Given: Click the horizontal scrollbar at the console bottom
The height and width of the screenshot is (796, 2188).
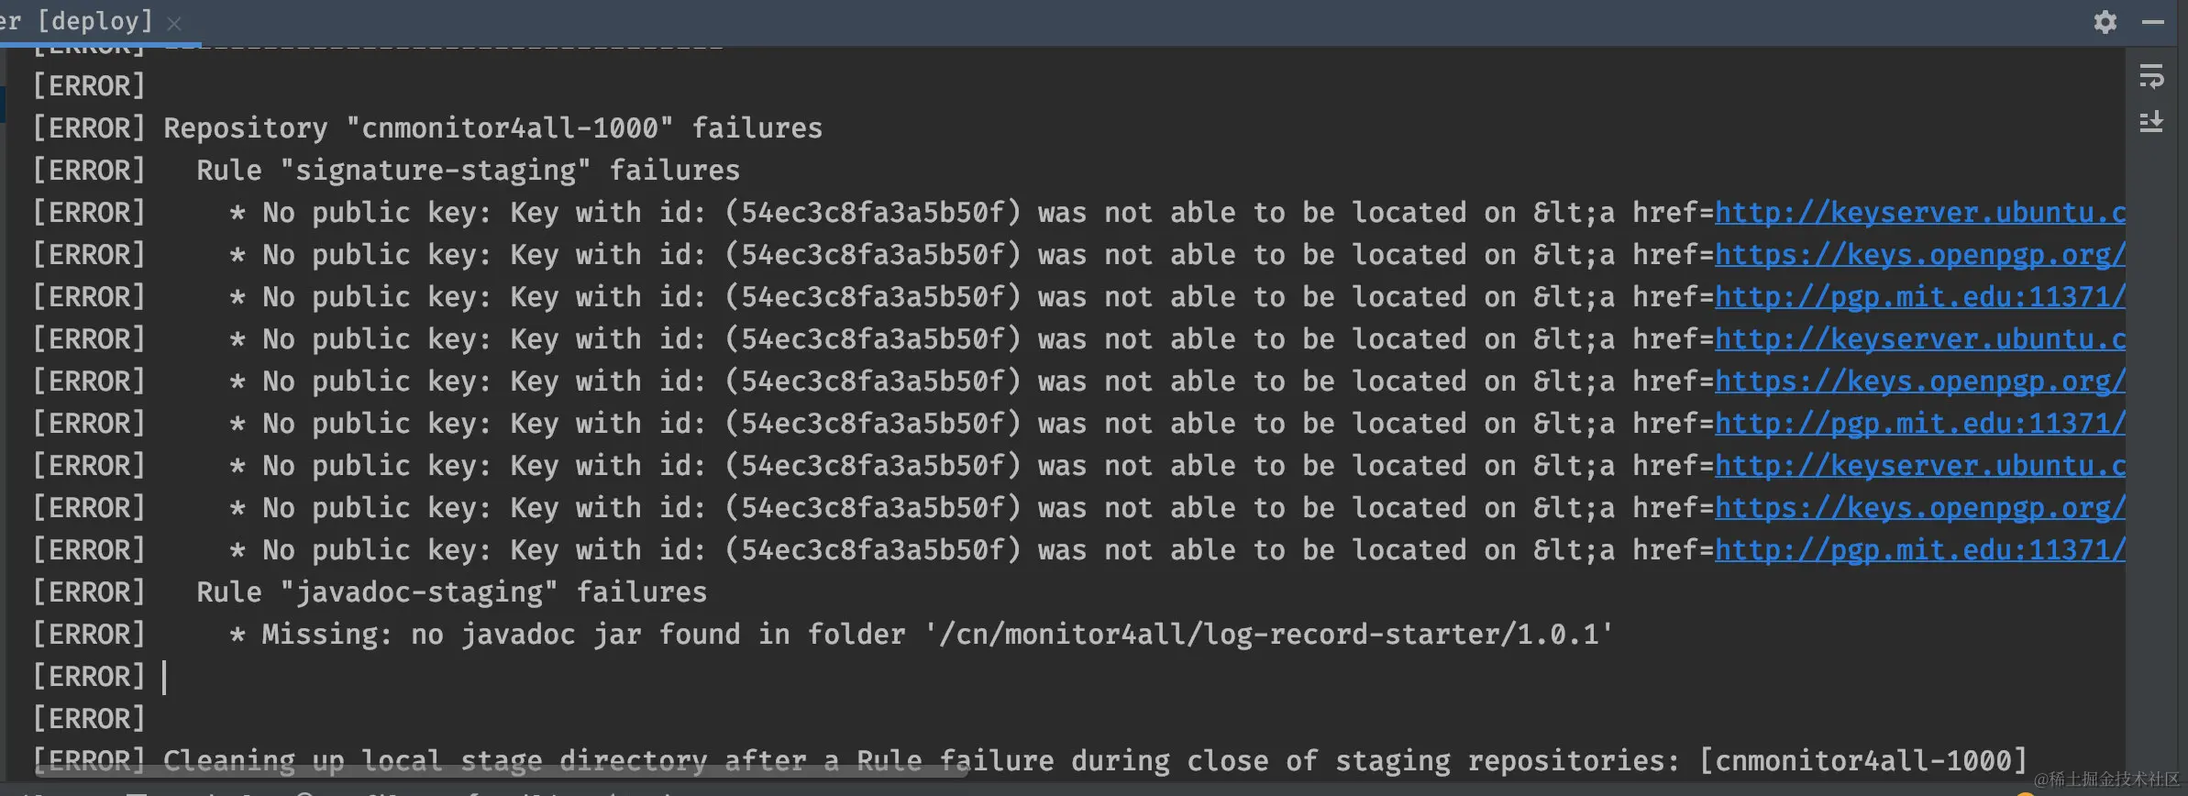Looking at the screenshot, I should (500, 771).
